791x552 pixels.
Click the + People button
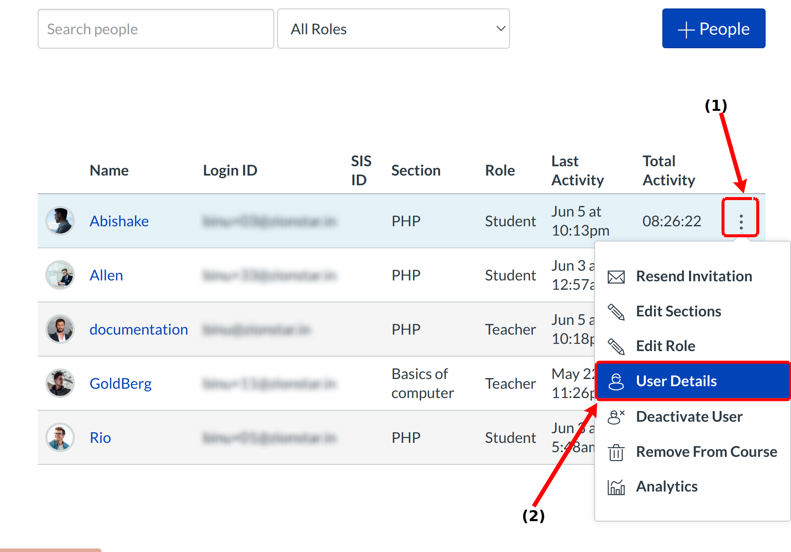[x=714, y=29]
